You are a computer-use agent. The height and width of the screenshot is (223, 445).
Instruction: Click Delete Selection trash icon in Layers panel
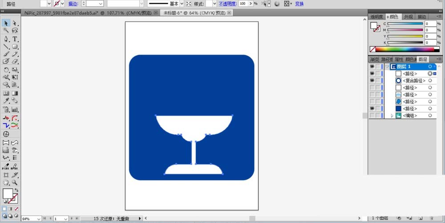(431, 218)
